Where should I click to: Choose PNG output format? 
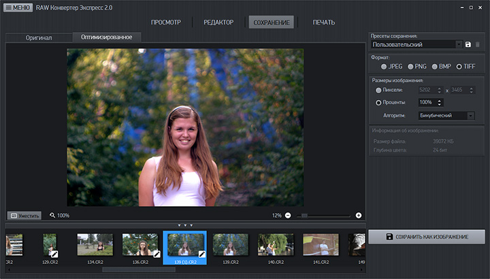pyautogui.click(x=417, y=67)
